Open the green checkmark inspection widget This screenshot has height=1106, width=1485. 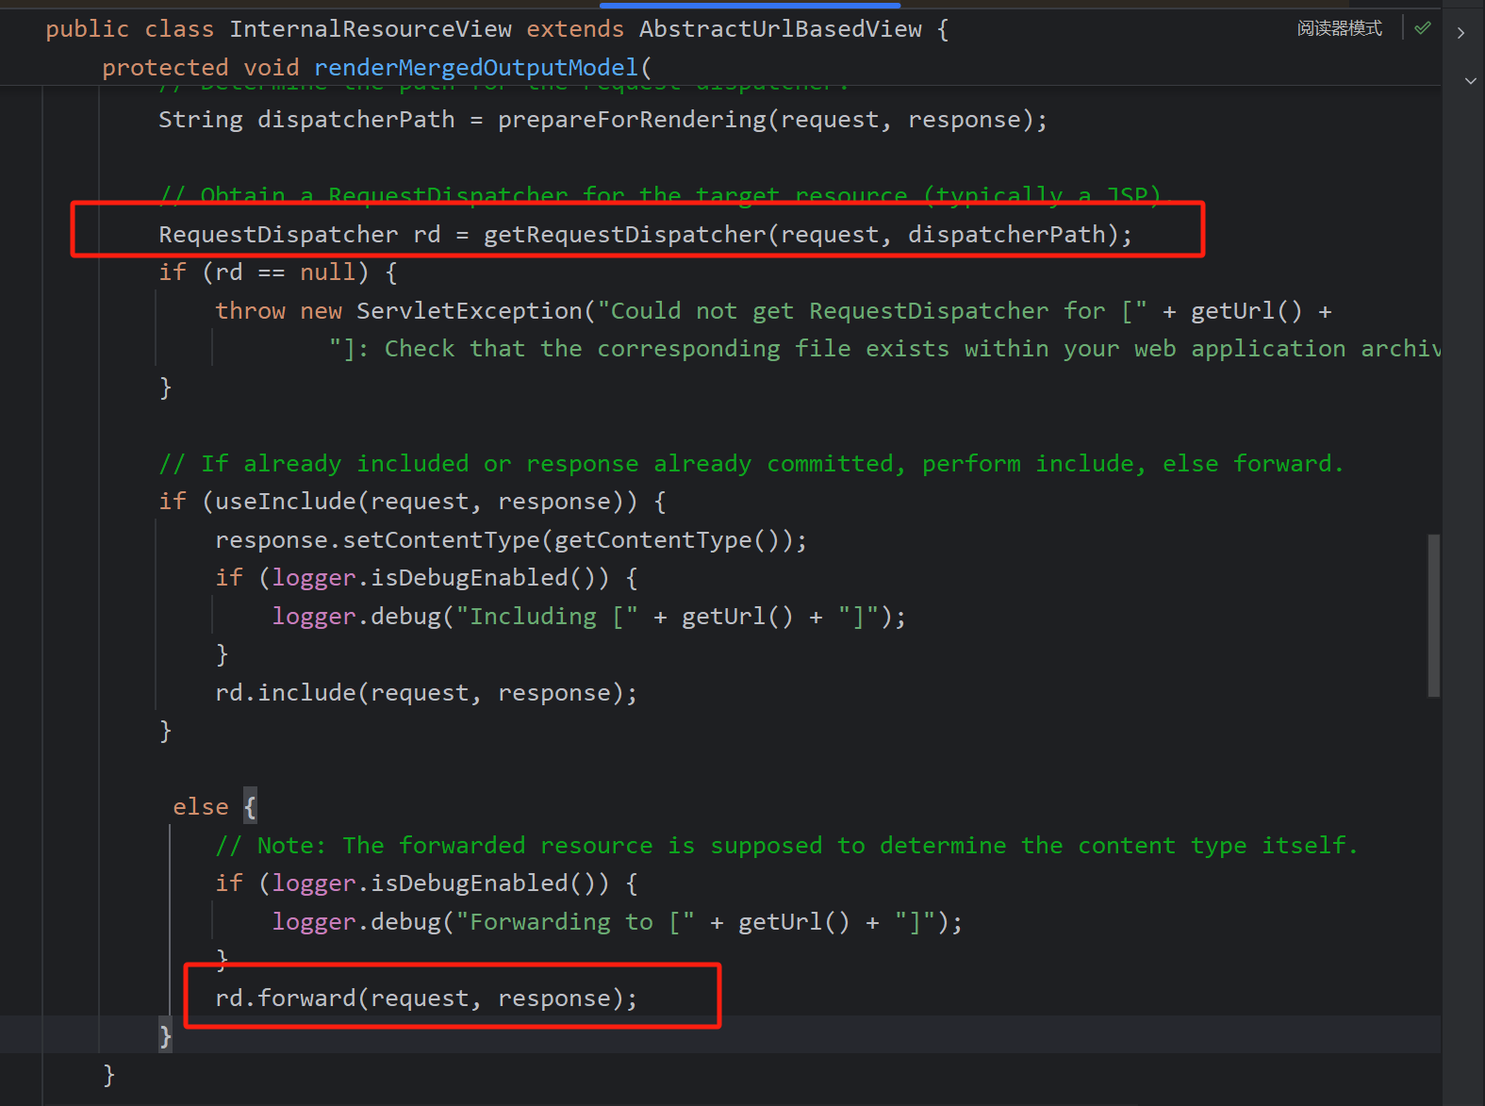[x=1423, y=28]
